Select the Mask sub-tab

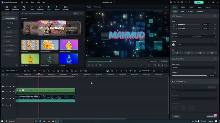182,11
